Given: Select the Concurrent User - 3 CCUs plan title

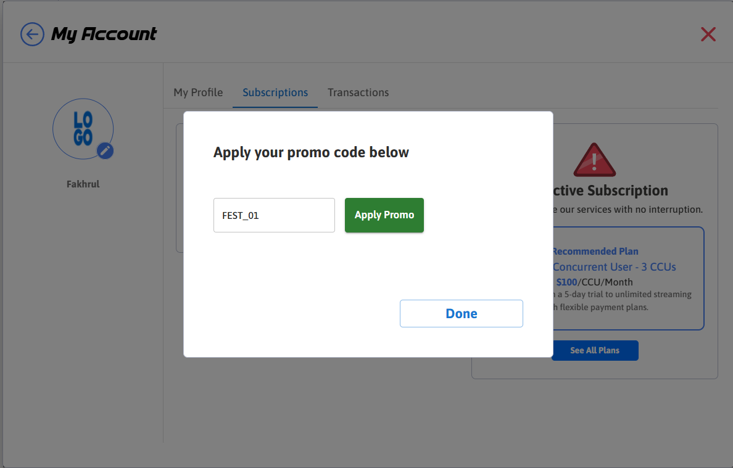Looking at the screenshot, I should pyautogui.click(x=615, y=267).
